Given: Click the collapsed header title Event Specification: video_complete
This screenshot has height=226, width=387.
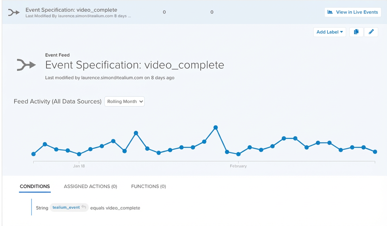Looking at the screenshot, I should (x=71, y=10).
